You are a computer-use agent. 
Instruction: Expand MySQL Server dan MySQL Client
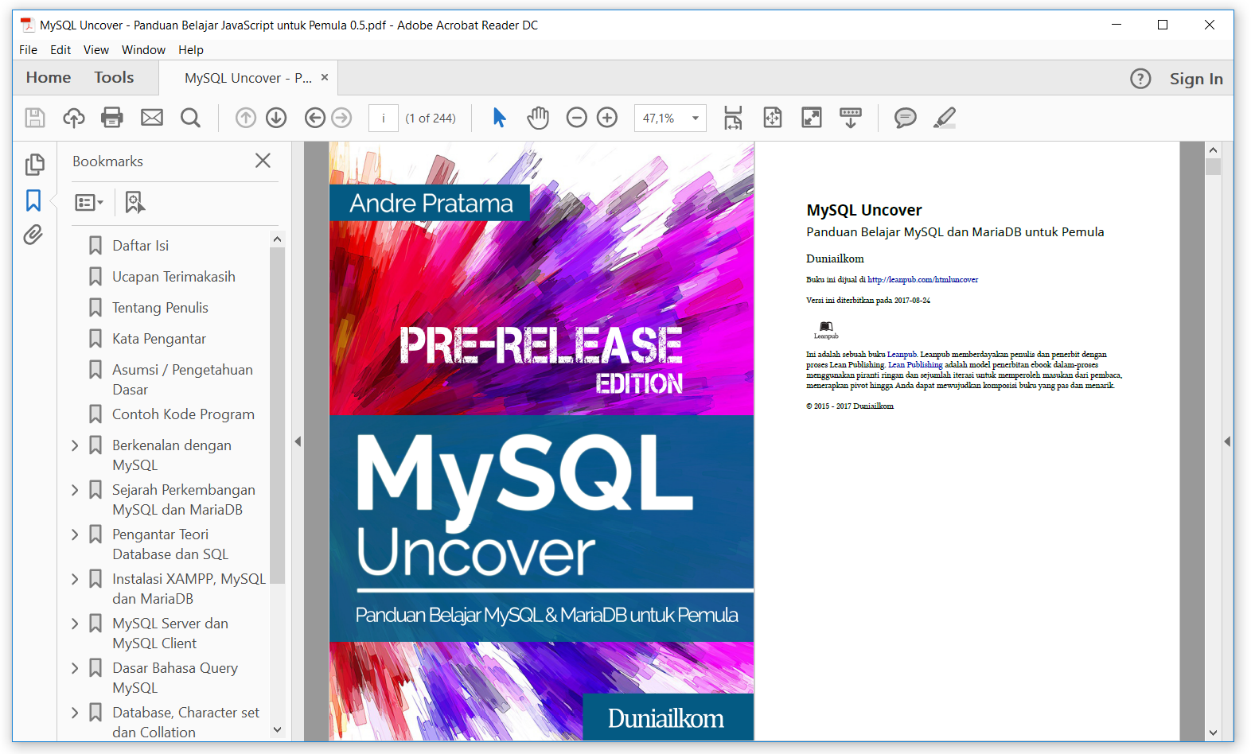pos(75,624)
